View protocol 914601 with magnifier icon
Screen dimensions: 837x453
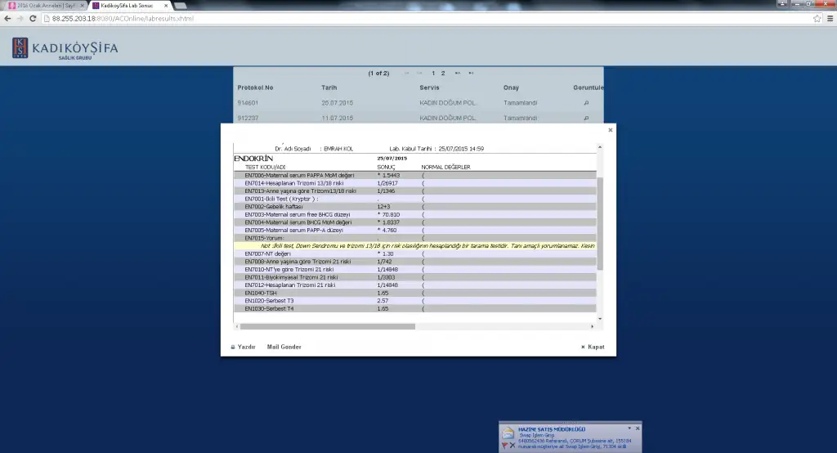(x=586, y=103)
